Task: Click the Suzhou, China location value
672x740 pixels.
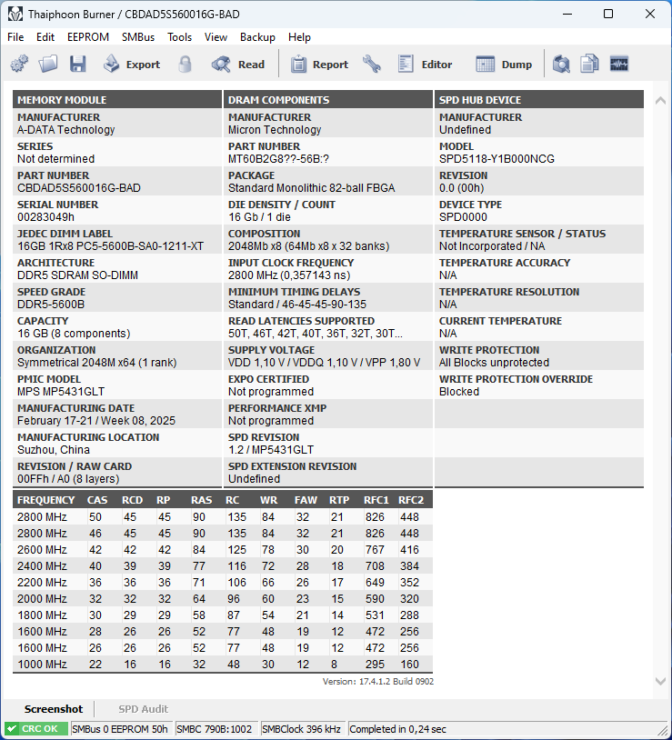Action: pos(54,450)
